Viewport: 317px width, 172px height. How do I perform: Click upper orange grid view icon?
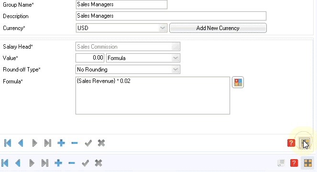pos(304,143)
